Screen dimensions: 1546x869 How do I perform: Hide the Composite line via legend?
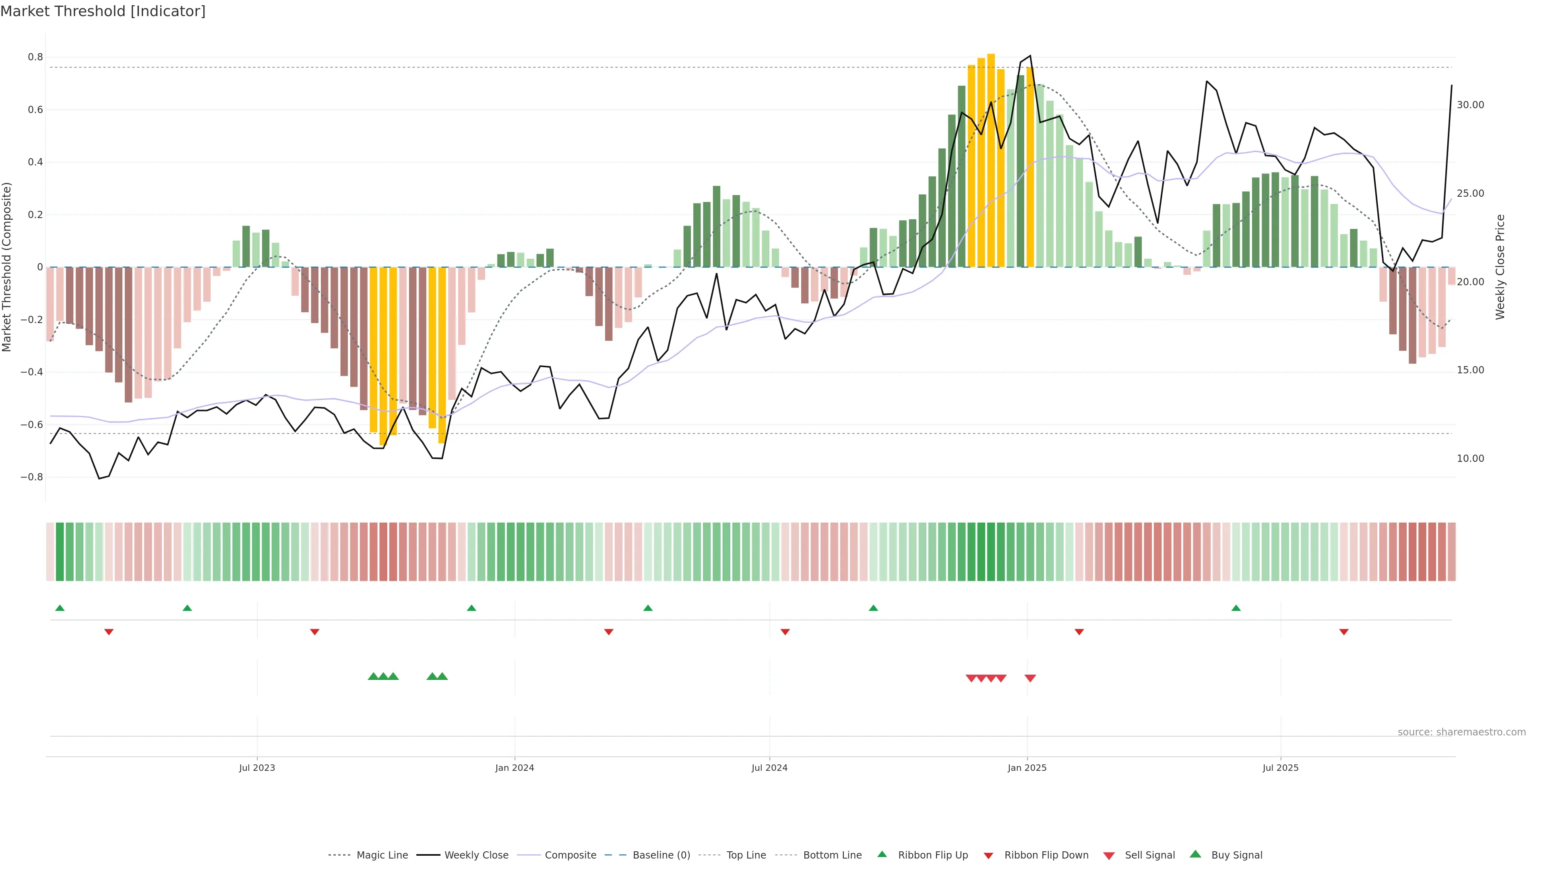tap(570, 855)
